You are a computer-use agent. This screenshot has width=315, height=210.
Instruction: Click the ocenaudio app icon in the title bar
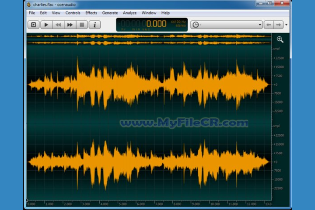click(29, 4)
